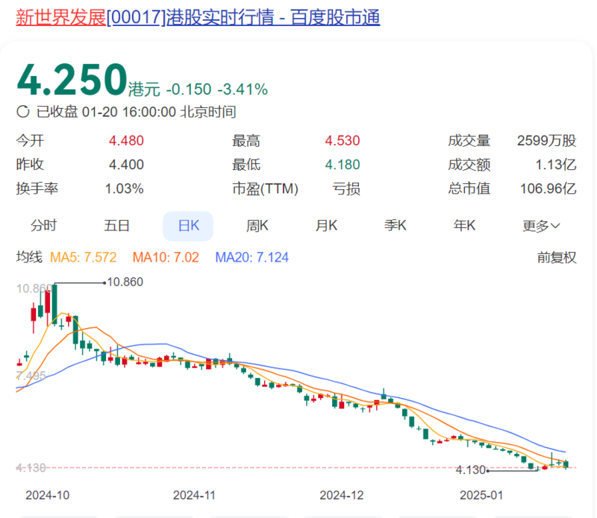The image size is (597, 518).
Task: Click the clock icon beside 已收盘
Action: coord(23,113)
